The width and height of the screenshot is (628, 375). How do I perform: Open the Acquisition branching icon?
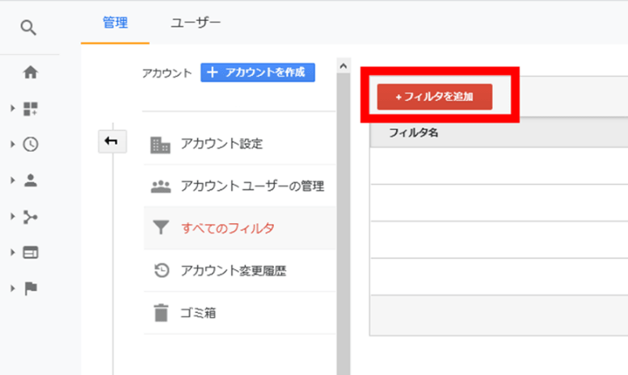click(31, 217)
